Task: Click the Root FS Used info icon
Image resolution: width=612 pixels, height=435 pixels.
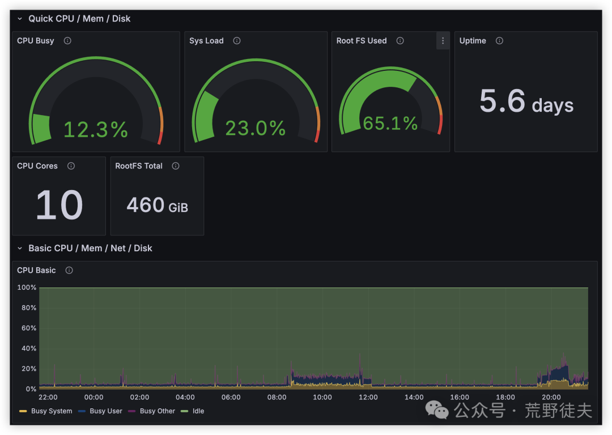Action: (x=400, y=41)
